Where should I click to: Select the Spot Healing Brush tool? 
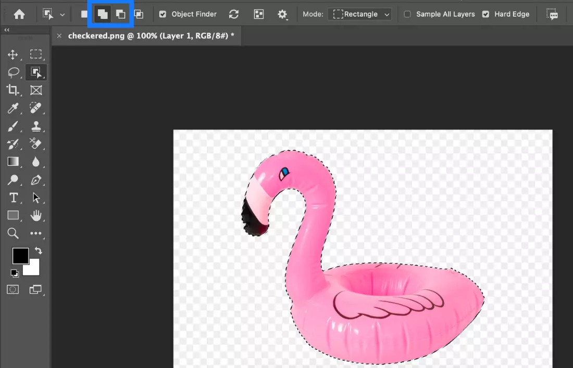tap(36, 108)
